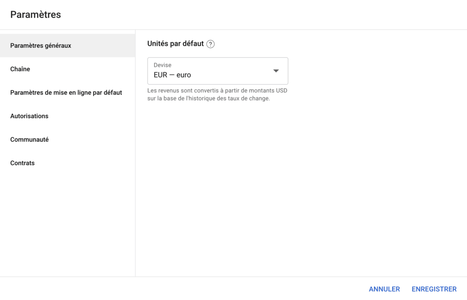Screen dimensions: 467x300
Task: Click the empty header space right of Paramètres
Action: (x=265, y=15)
